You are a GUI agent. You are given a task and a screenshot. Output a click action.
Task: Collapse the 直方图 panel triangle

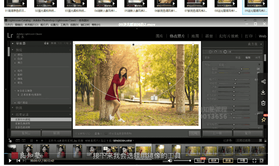pyautogui.click(x=261, y=44)
